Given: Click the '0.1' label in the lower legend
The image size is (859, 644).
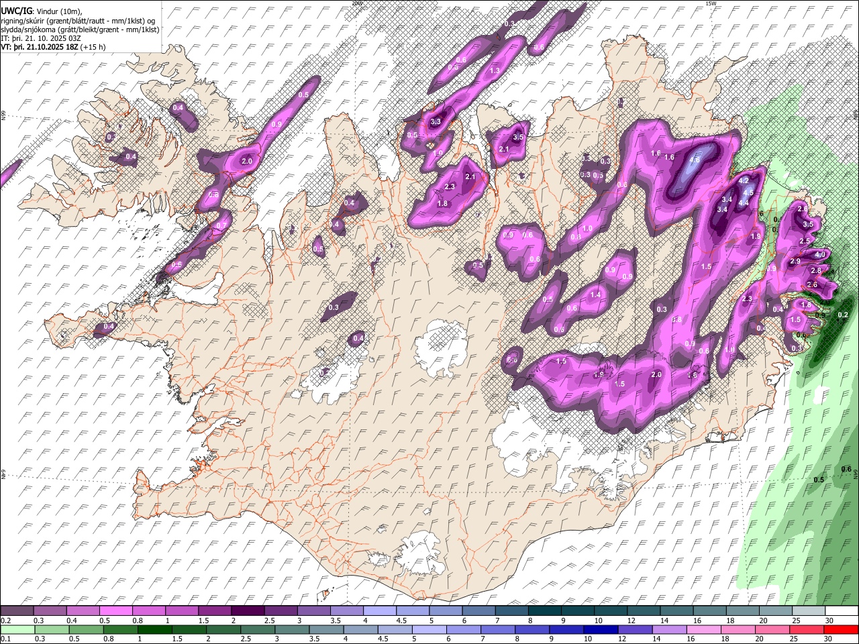Looking at the screenshot, I should (x=5, y=639).
